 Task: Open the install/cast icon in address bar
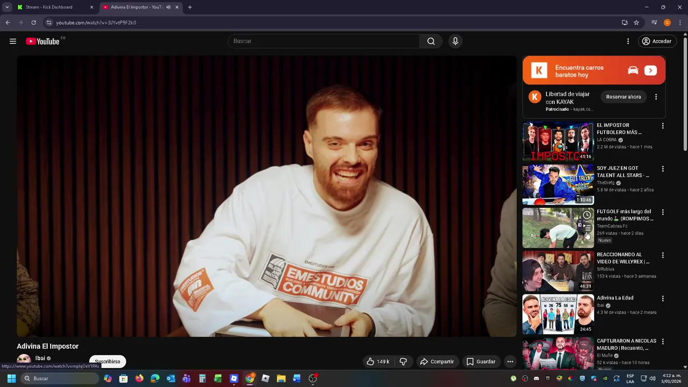click(x=625, y=23)
